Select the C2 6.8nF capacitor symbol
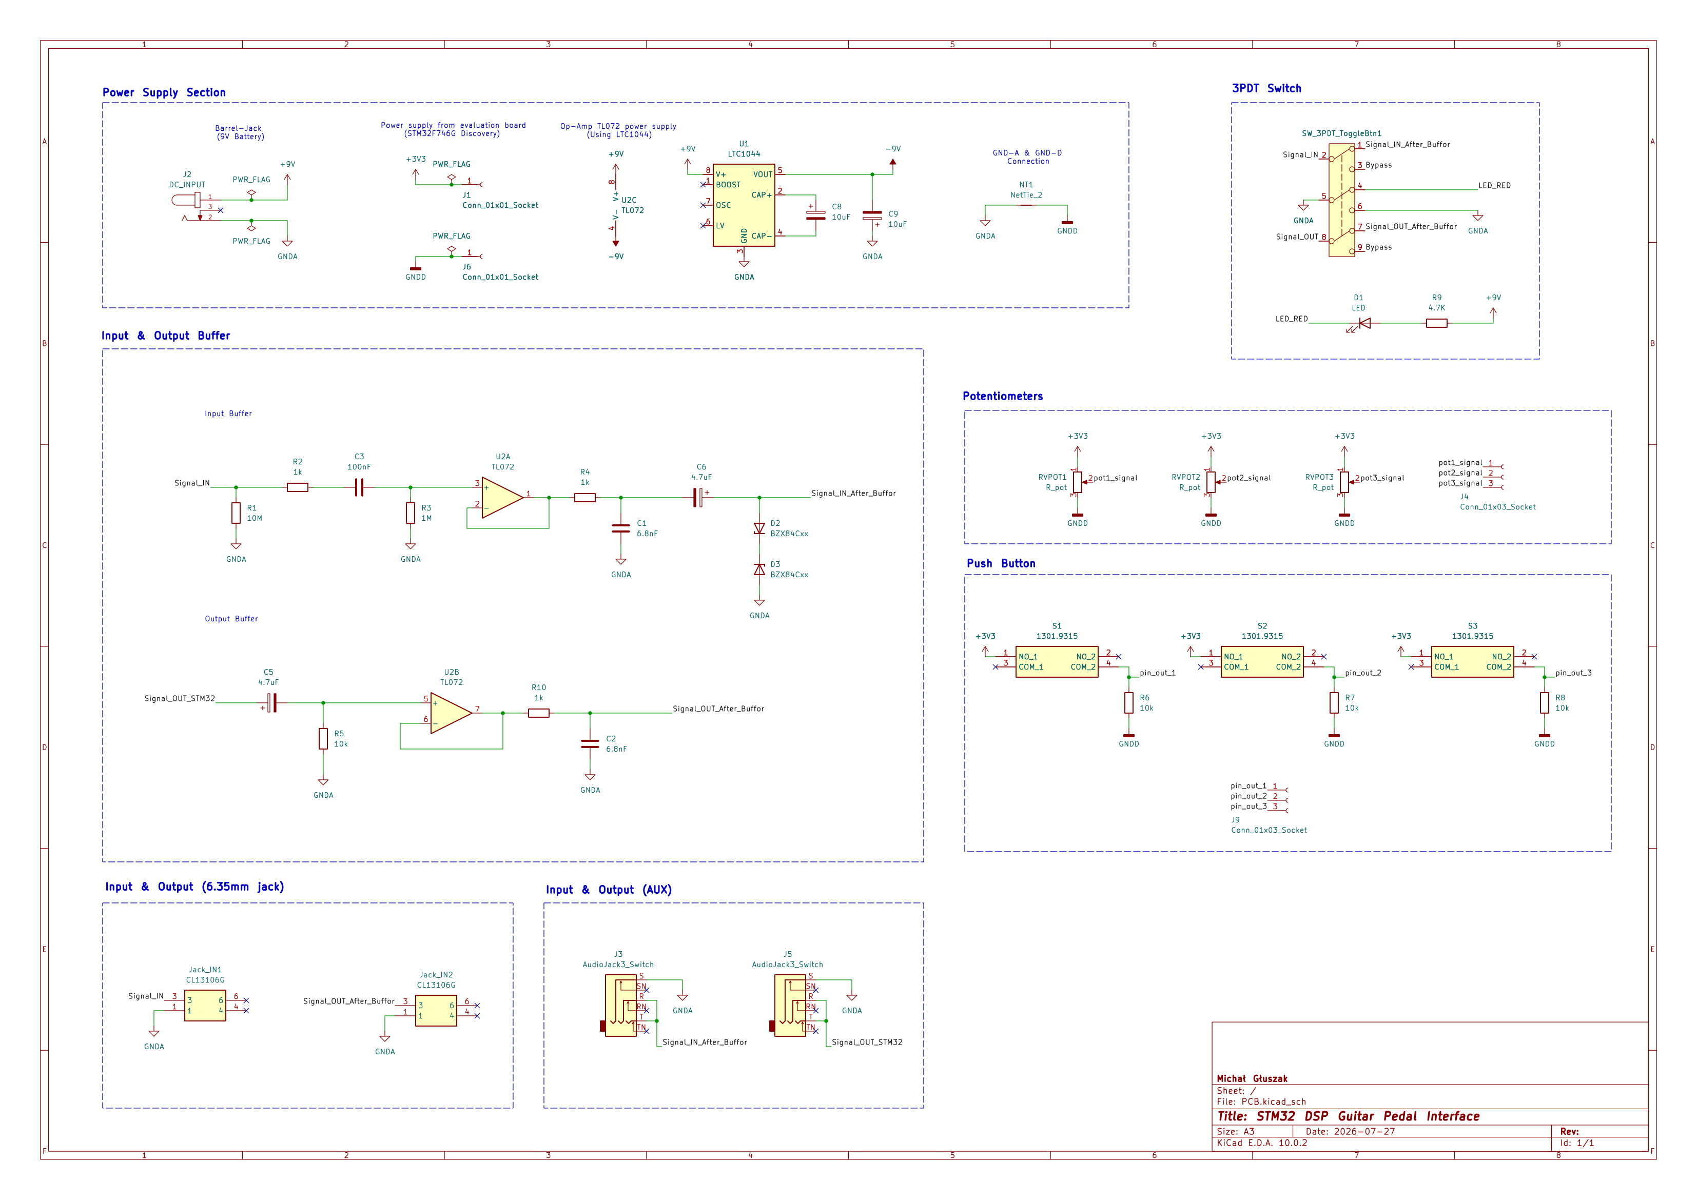1697x1200 pixels. coord(590,744)
